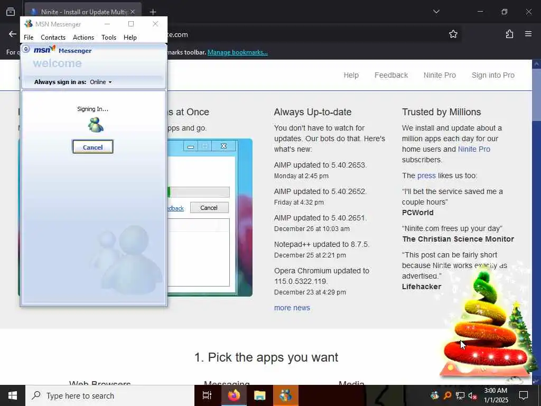
Task: Click the taskbar search box
Action: [x=110, y=395]
